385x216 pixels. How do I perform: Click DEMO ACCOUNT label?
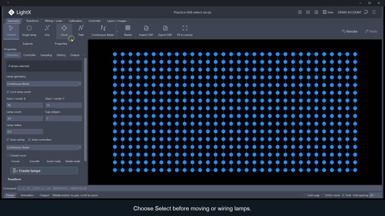(x=350, y=12)
